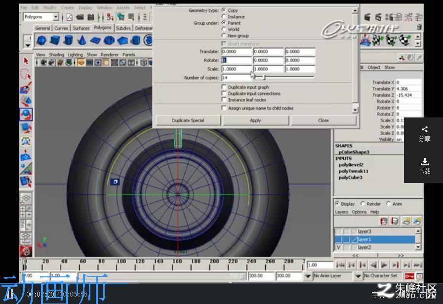Open the shelf options arrow beside shelf tabs
The height and width of the screenshot is (304, 443).
click(27, 45)
